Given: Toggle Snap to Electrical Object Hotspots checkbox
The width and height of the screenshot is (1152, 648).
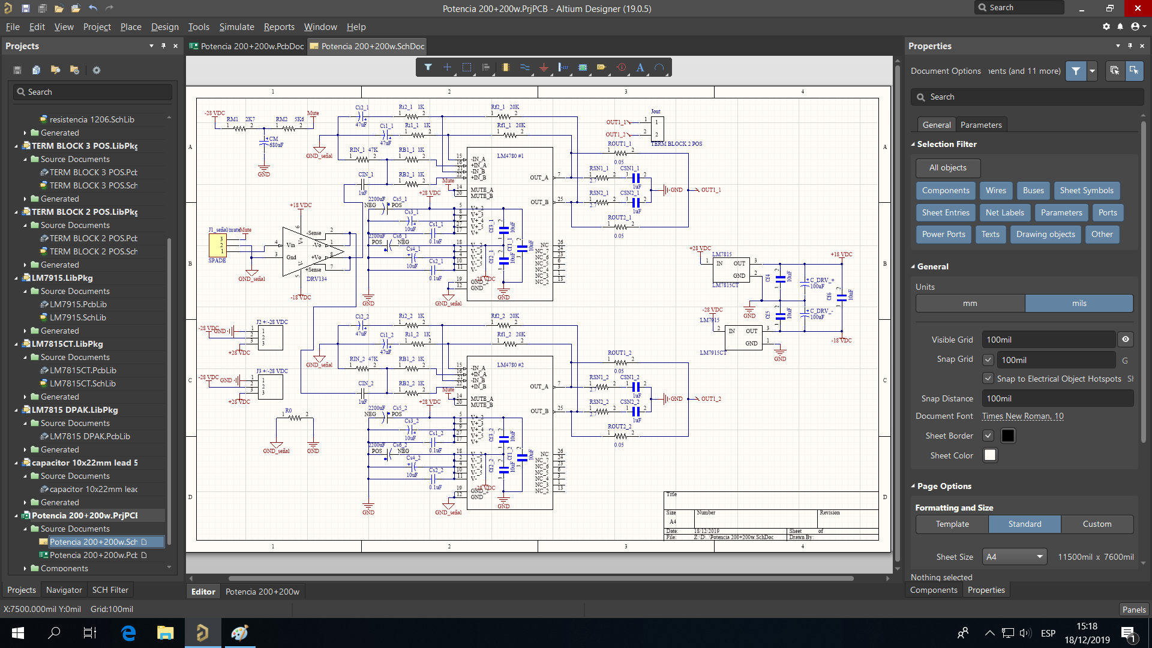Looking at the screenshot, I should pos(988,379).
